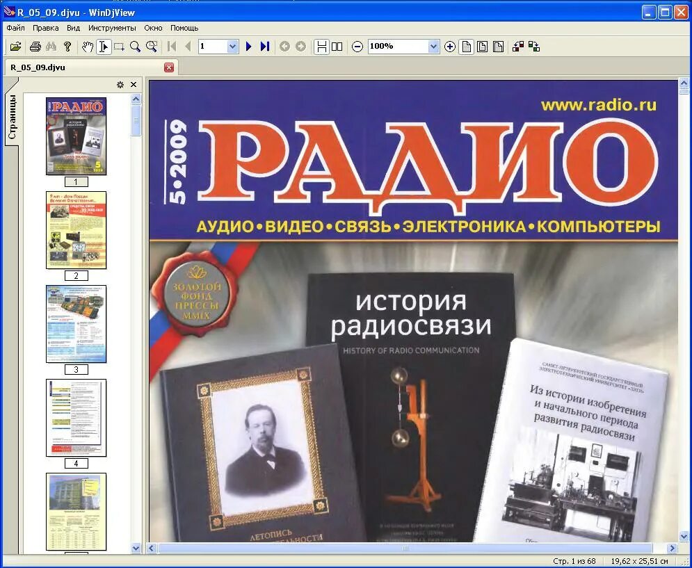This screenshot has height=568, width=692.
Task: Toggle the fit page view
Action: coord(498,47)
